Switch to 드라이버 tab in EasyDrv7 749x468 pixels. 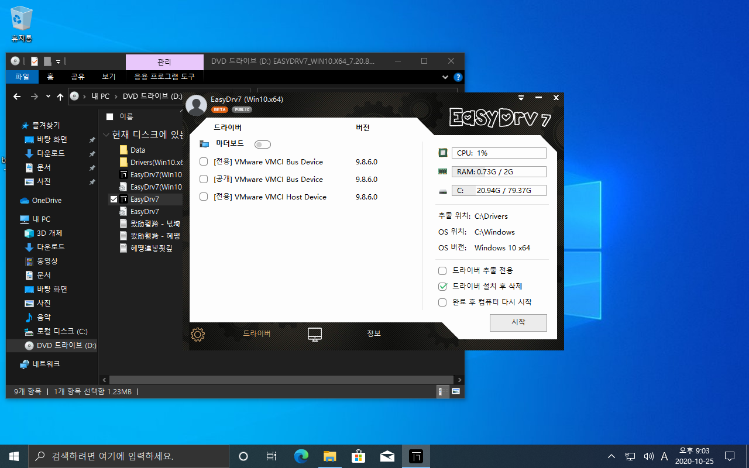tap(257, 333)
